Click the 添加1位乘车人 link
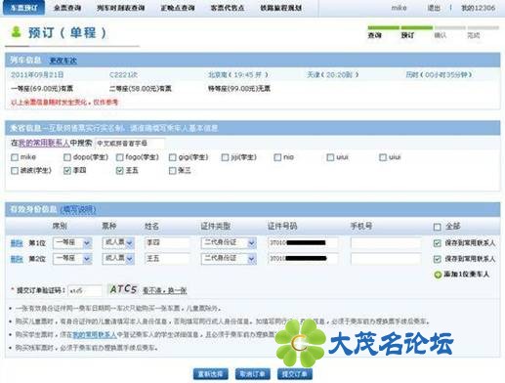This screenshot has height=383, width=505. click(466, 275)
